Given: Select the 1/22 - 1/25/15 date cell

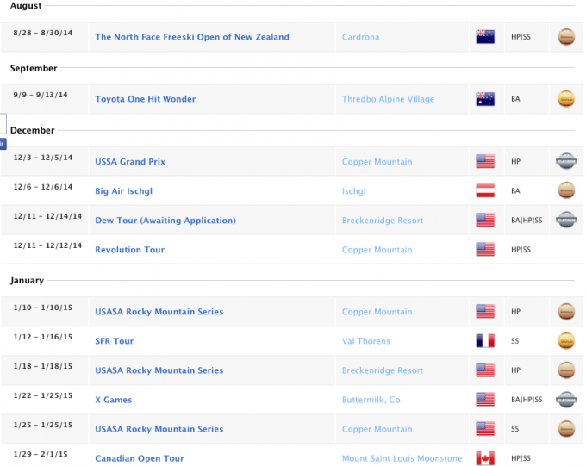Looking at the screenshot, I should click(42, 395).
